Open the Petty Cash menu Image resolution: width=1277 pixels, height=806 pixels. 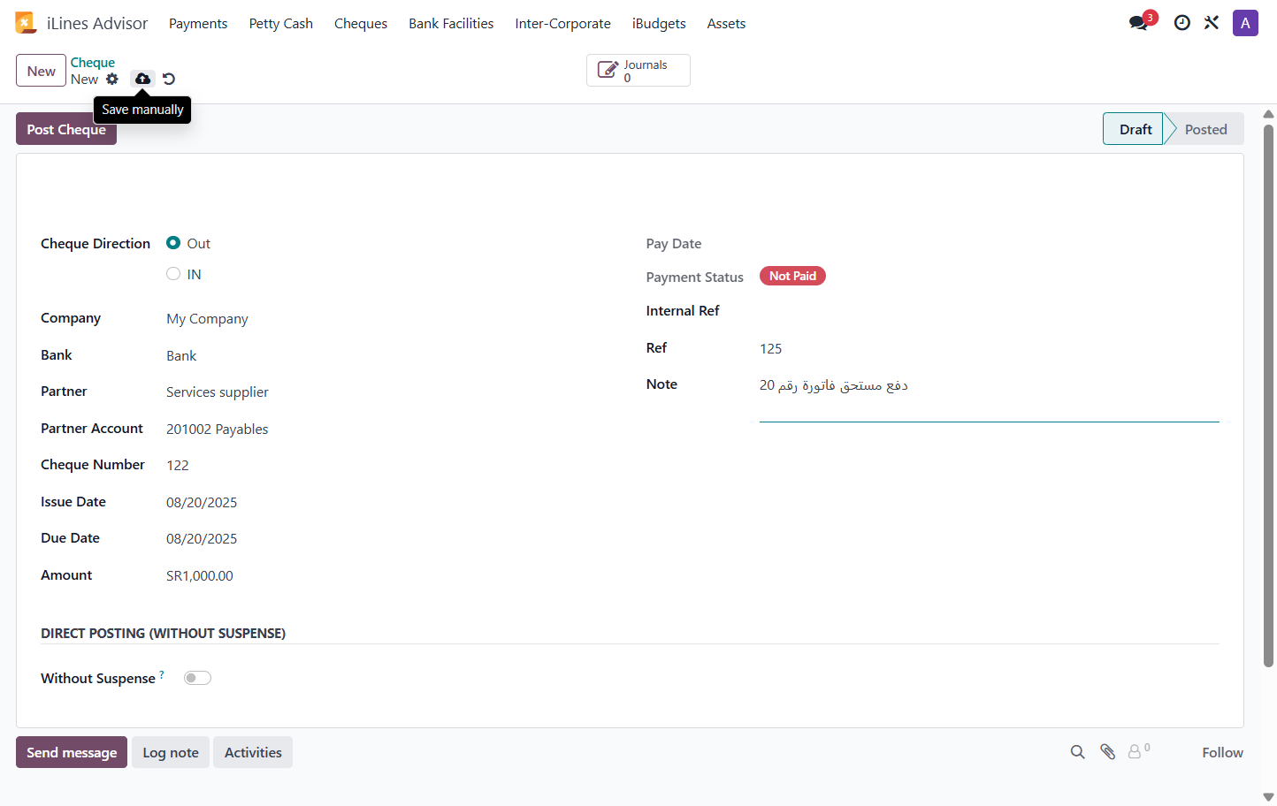281,24
